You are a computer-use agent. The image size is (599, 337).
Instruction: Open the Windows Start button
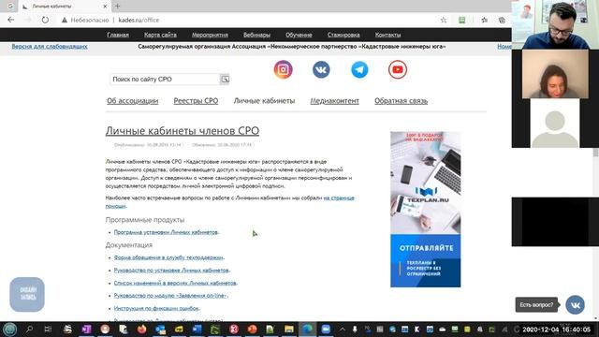pyautogui.click(x=10, y=329)
